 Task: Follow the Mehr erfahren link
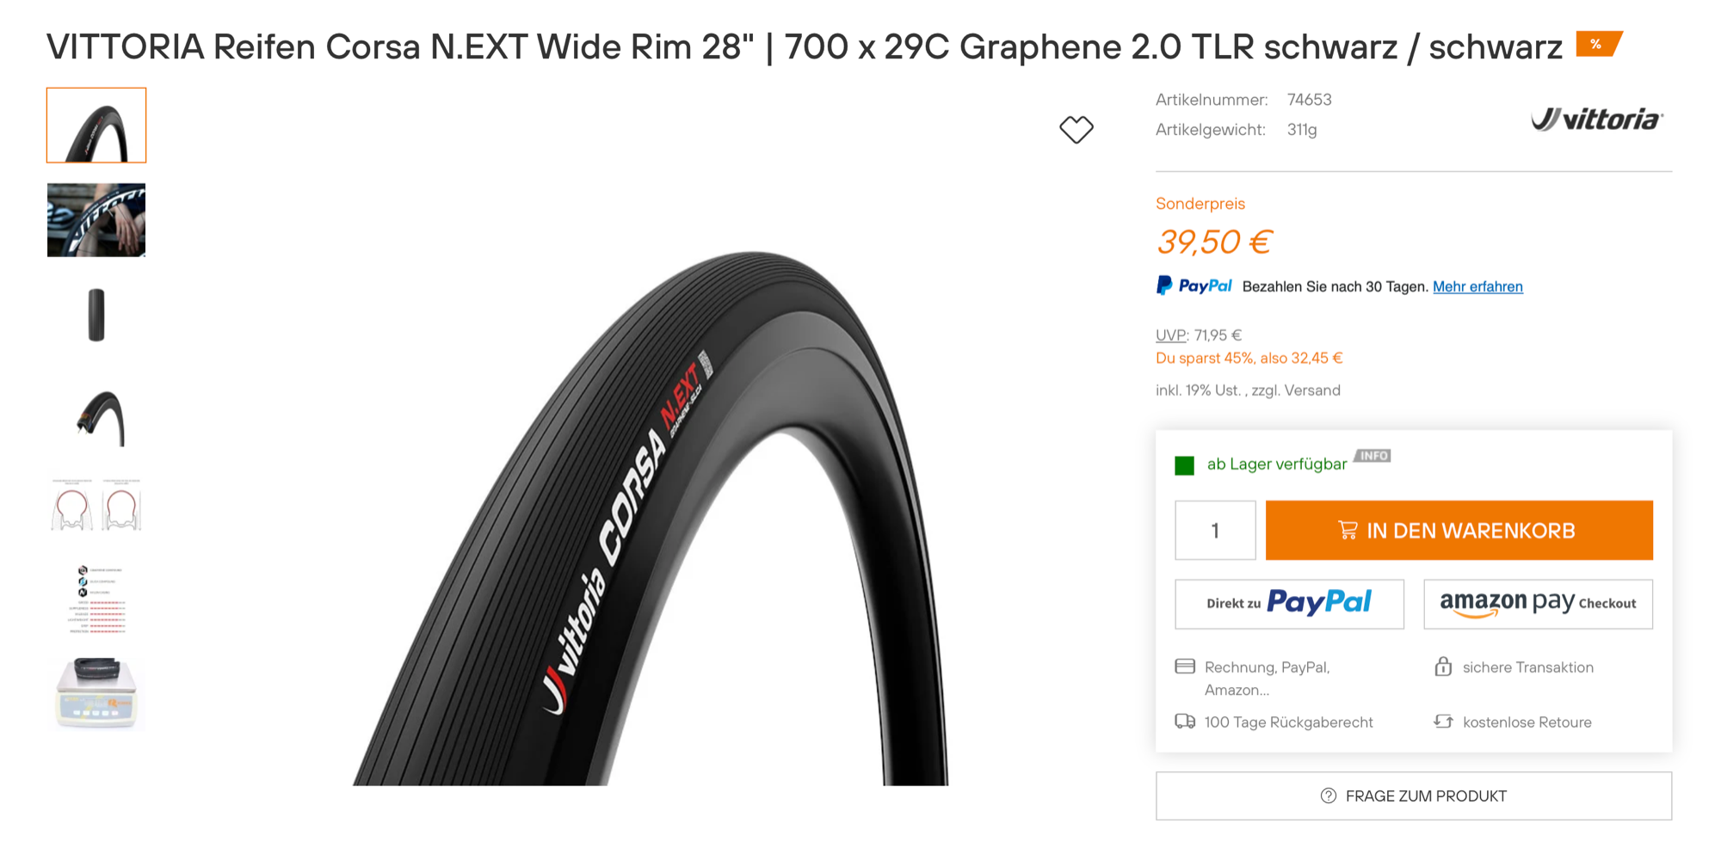point(1477,286)
